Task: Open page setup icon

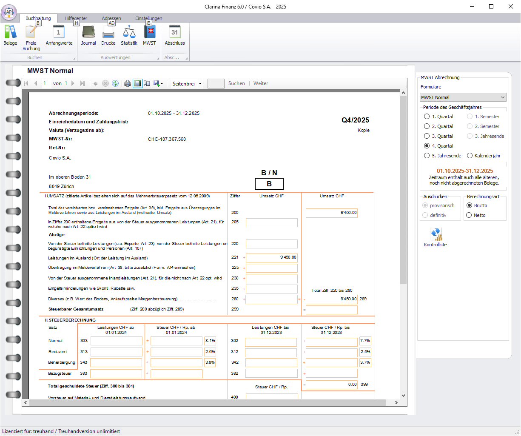Action: click(x=147, y=83)
